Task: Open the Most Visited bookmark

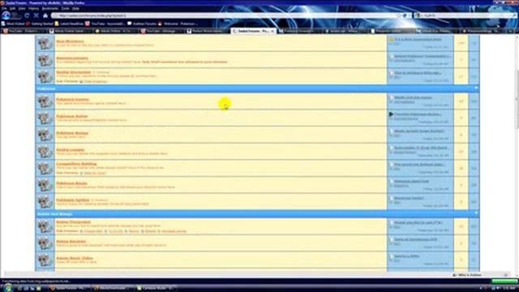Action: pos(13,24)
